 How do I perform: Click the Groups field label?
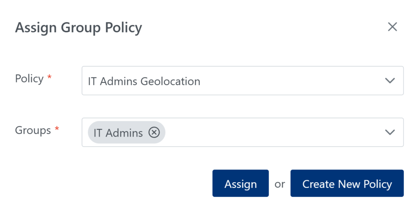pos(33,130)
